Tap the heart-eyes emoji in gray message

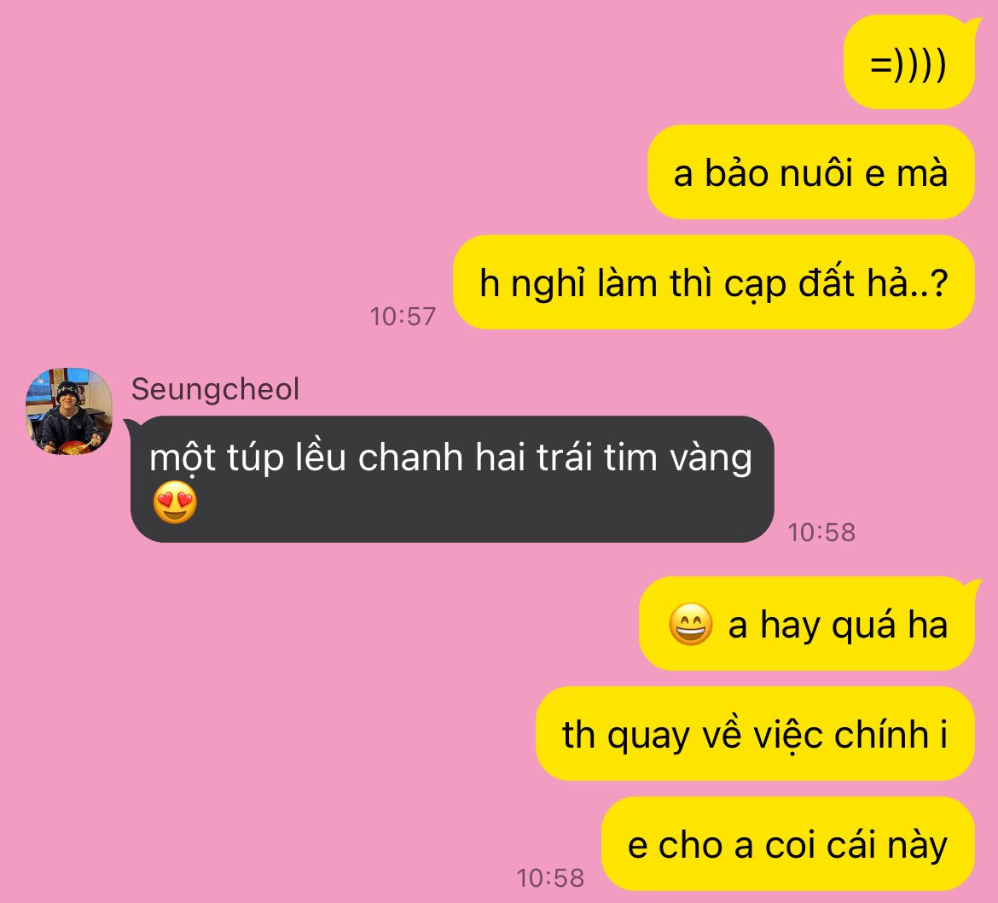(175, 503)
